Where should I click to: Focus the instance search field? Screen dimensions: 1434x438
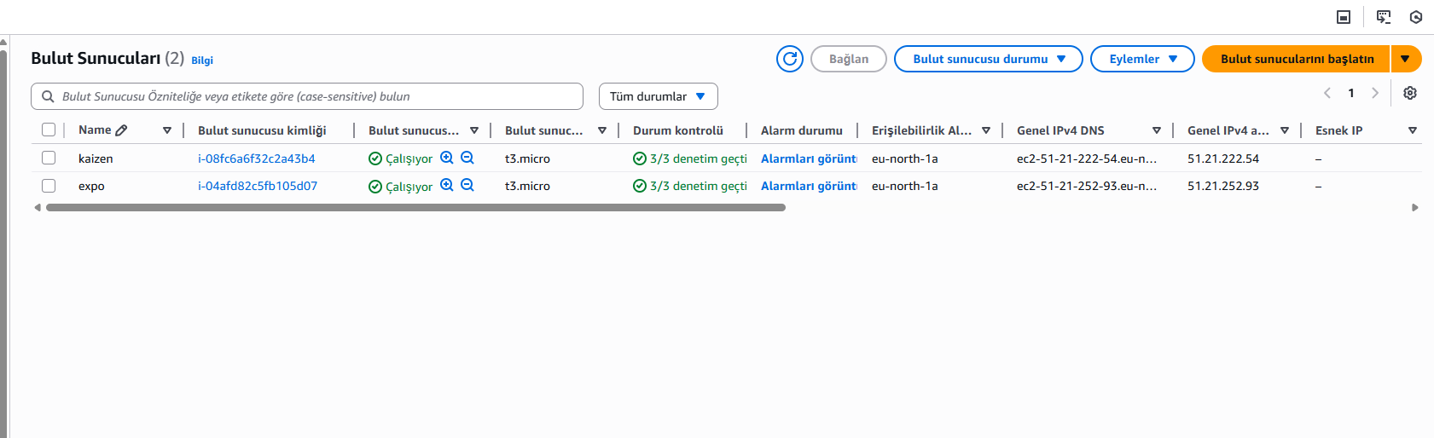(316, 96)
